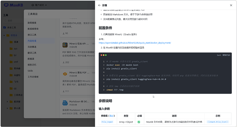Viewport: 237px width, 127px height.
Task: Open the lyl folder icon
Action: coord(11,55)
